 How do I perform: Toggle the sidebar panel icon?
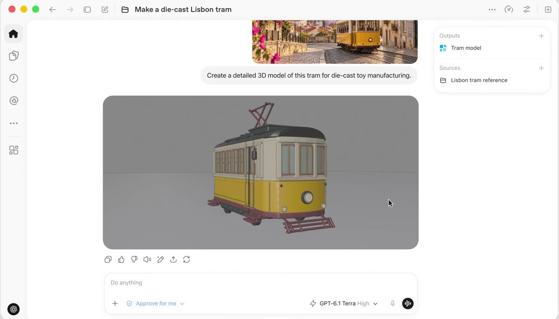[87, 9]
